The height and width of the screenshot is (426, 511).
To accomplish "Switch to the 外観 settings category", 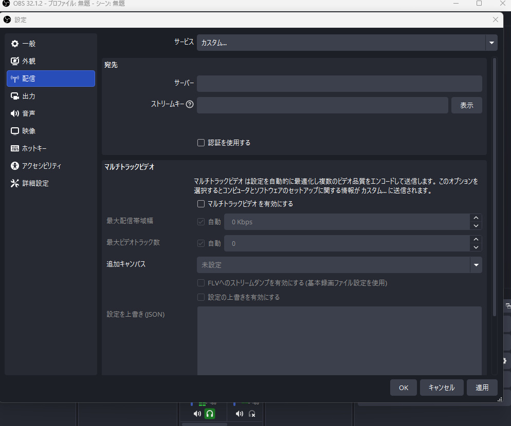I will (51, 61).
